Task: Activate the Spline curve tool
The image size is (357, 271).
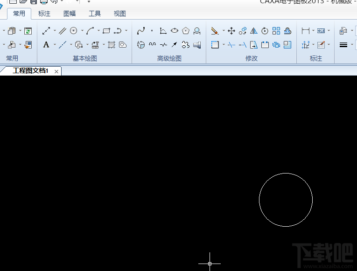Action: (141, 31)
